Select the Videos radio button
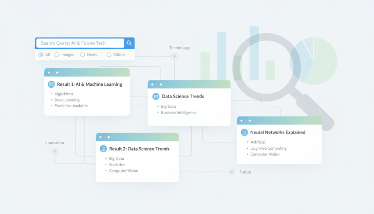This screenshot has width=374, height=214. pyautogui.click(x=109, y=55)
